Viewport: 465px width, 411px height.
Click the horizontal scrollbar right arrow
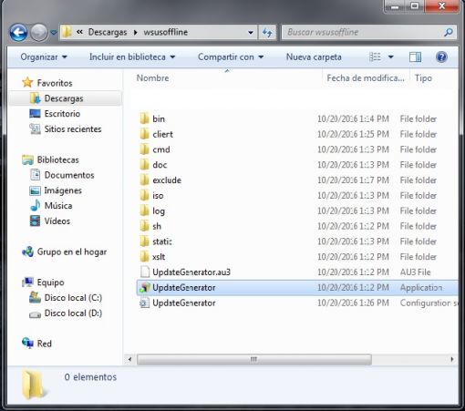pos(452,359)
